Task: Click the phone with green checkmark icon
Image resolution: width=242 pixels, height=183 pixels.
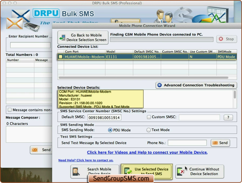Action: tap(128, 172)
